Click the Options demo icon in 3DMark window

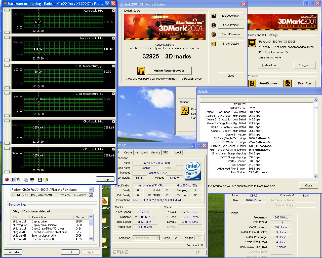point(185,111)
